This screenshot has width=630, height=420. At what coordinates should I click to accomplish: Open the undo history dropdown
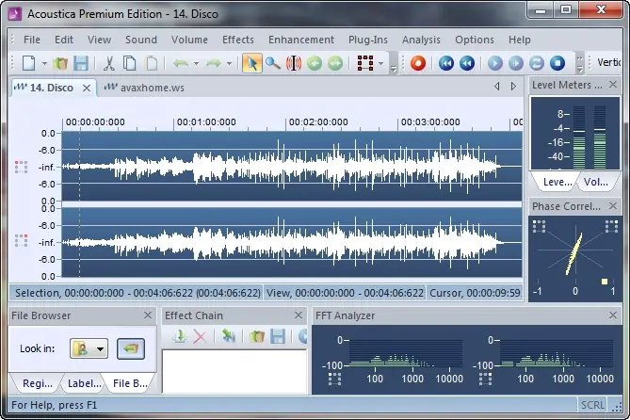pos(196,63)
